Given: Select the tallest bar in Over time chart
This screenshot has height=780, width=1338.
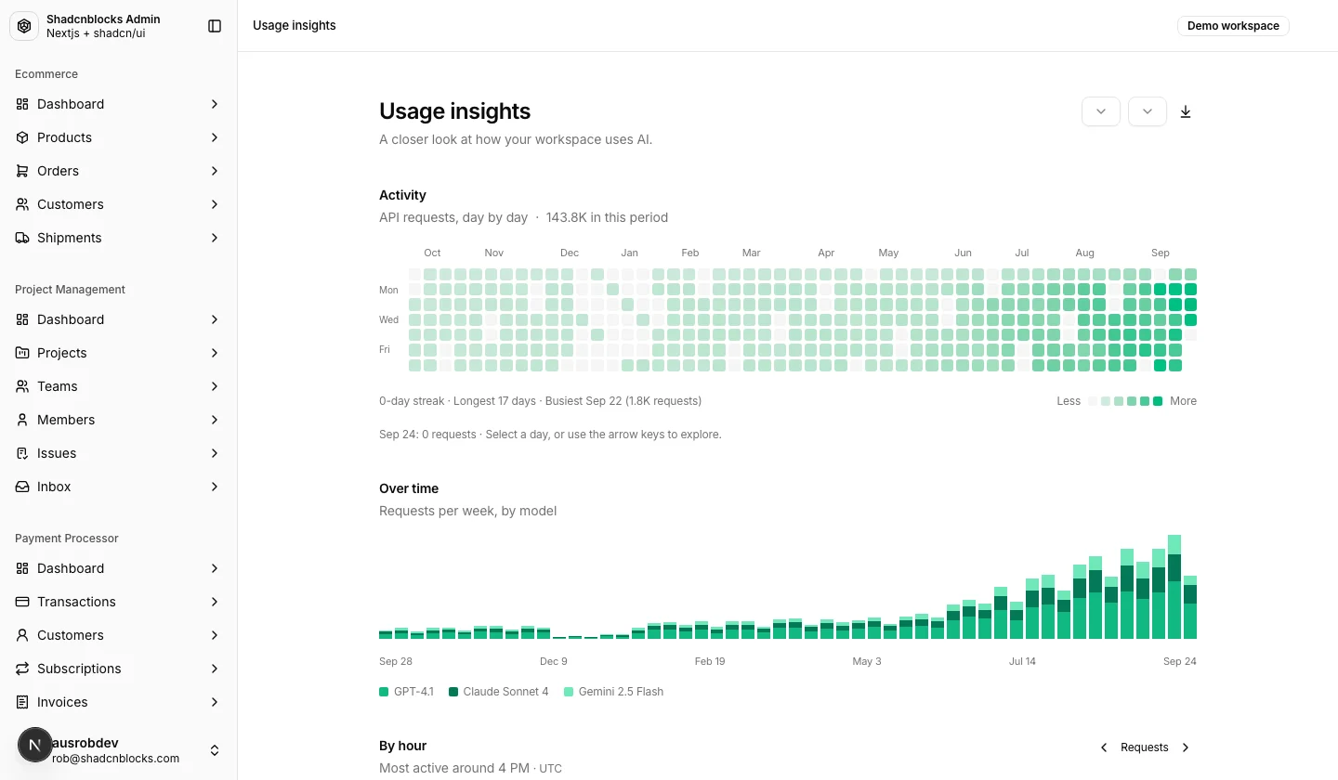Looking at the screenshot, I should [x=1174, y=587].
